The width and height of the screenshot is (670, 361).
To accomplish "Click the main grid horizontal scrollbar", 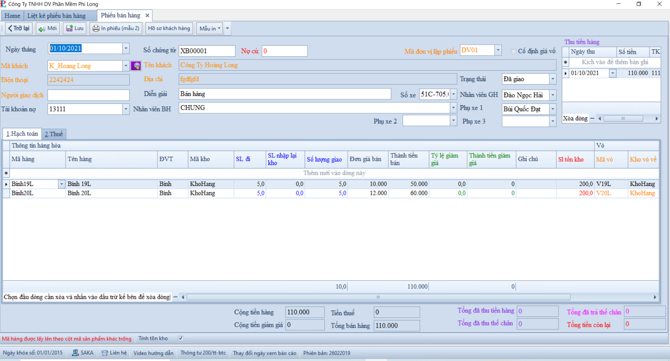I will tap(378, 297).
